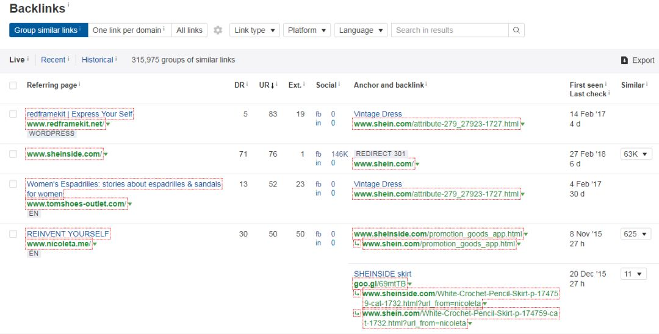Click the info icon by Anchor and backlink

tap(426, 84)
